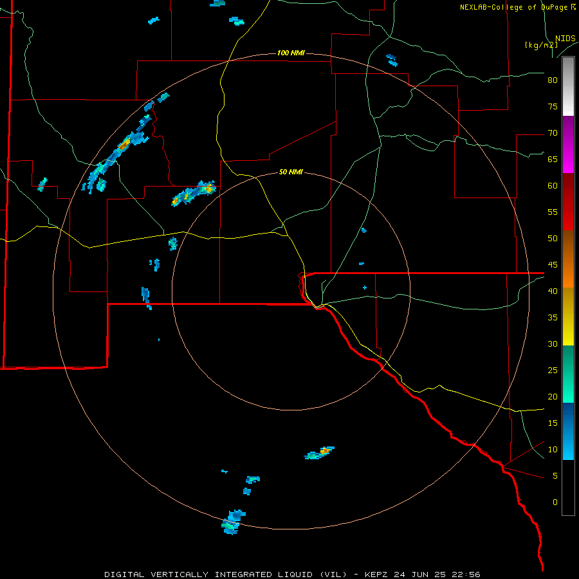Image resolution: width=579 pixels, height=579 pixels.
Task: Click the 50 NMI range ring label
Action: coord(291,172)
